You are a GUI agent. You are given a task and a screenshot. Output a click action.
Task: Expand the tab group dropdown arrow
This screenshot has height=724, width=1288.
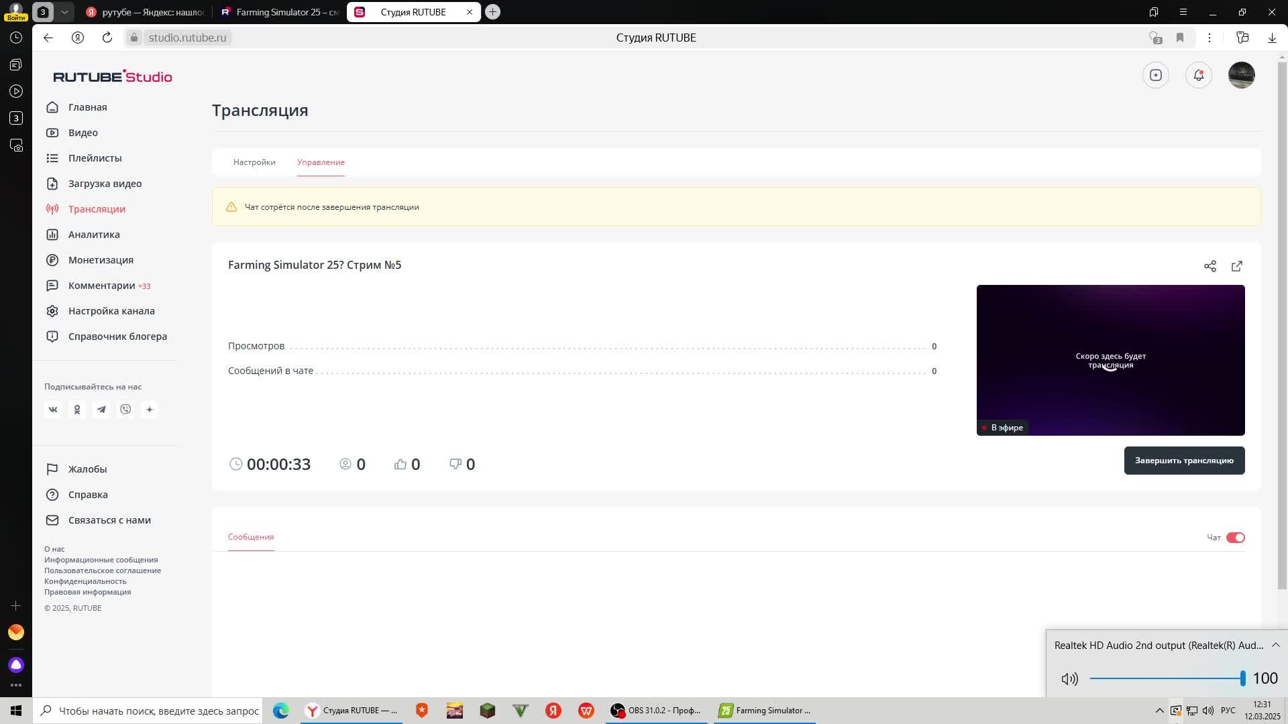tap(64, 12)
